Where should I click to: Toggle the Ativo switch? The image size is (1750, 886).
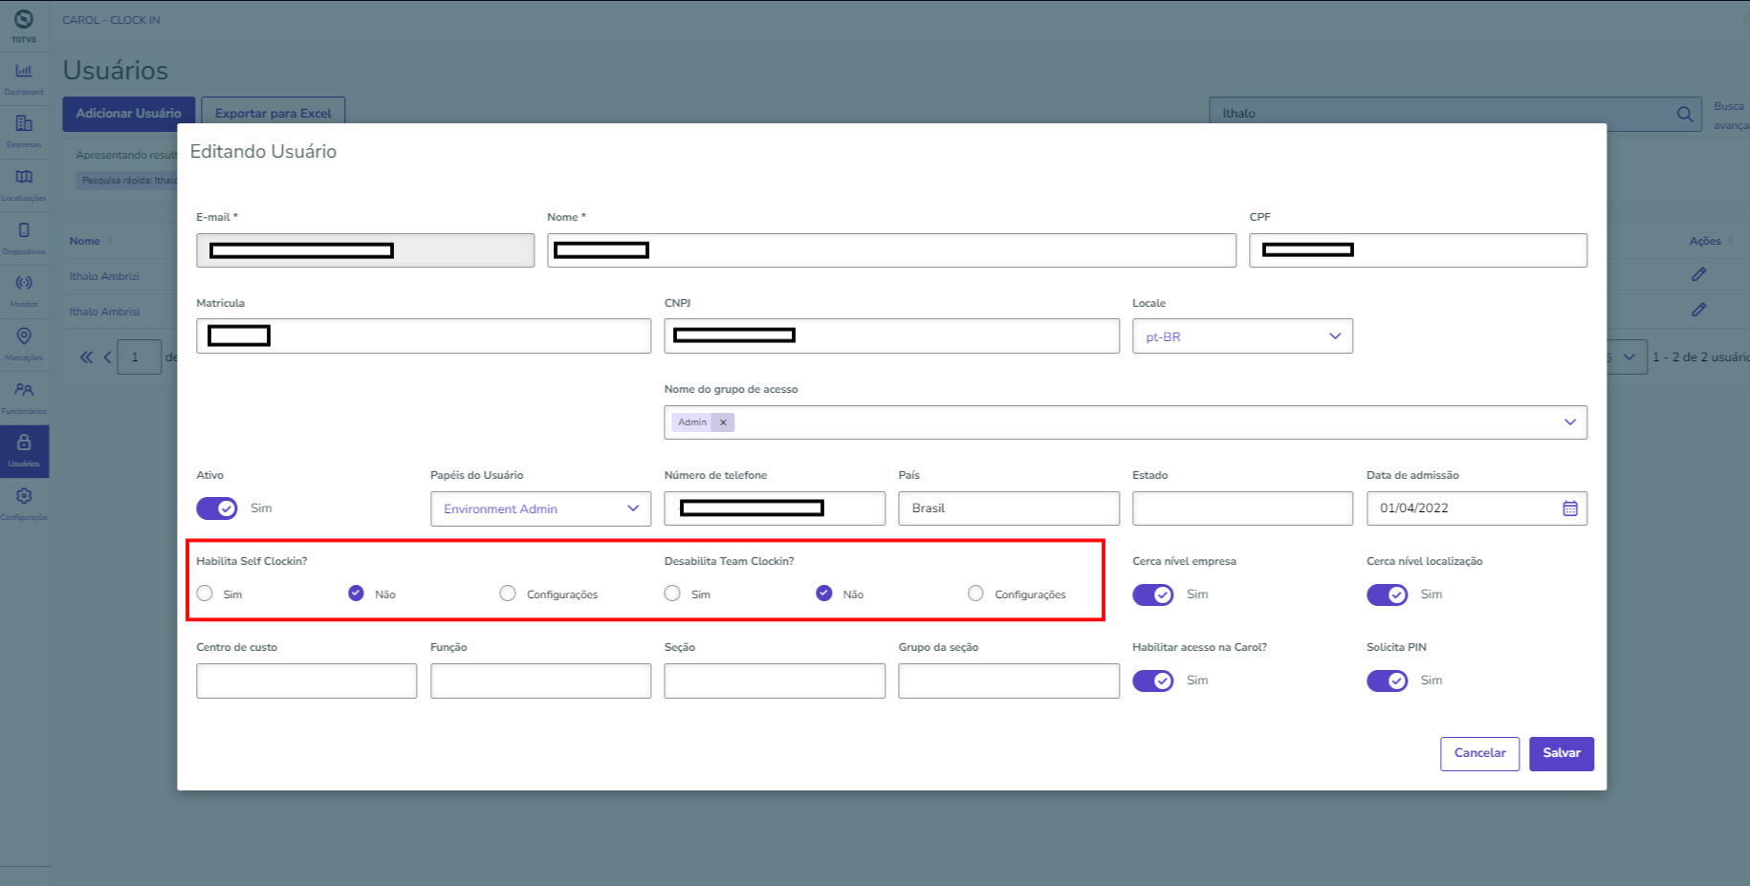point(217,508)
